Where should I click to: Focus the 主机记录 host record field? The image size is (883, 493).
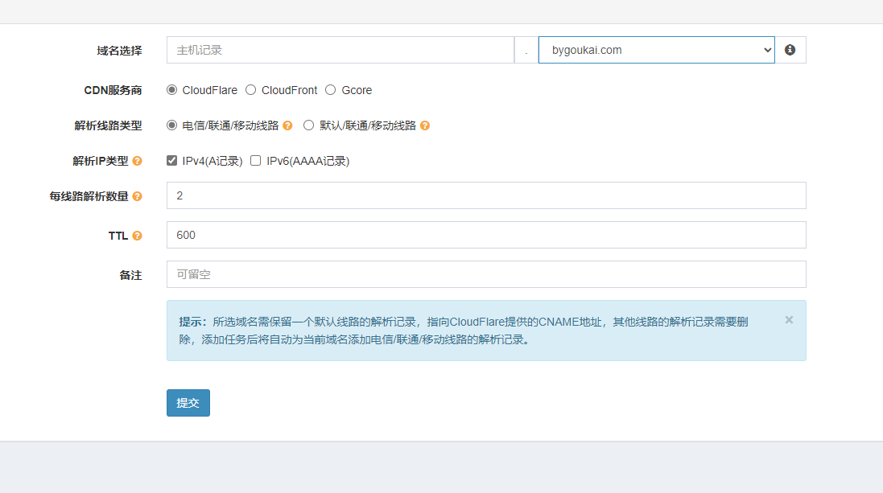pos(340,50)
